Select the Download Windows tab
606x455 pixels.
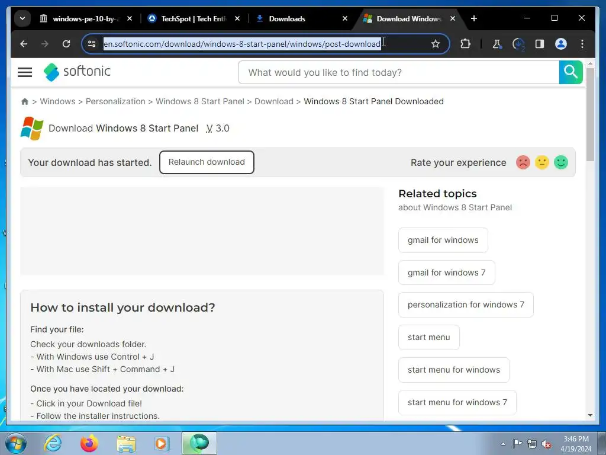[x=408, y=18]
